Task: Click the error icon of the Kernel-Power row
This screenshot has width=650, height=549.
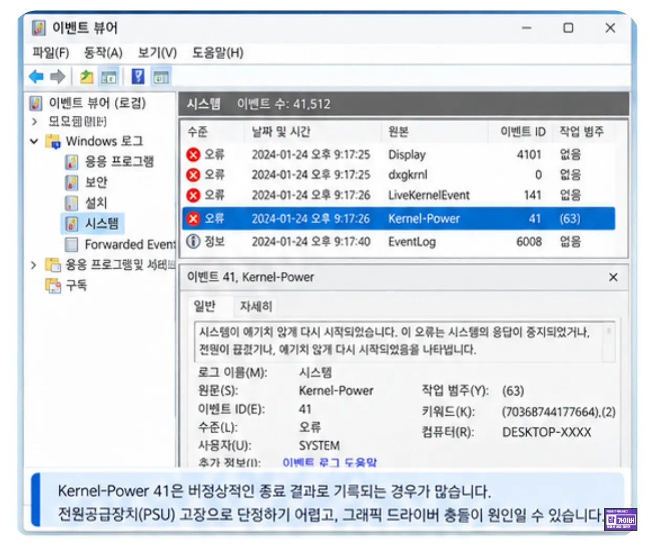Action: pos(193,218)
